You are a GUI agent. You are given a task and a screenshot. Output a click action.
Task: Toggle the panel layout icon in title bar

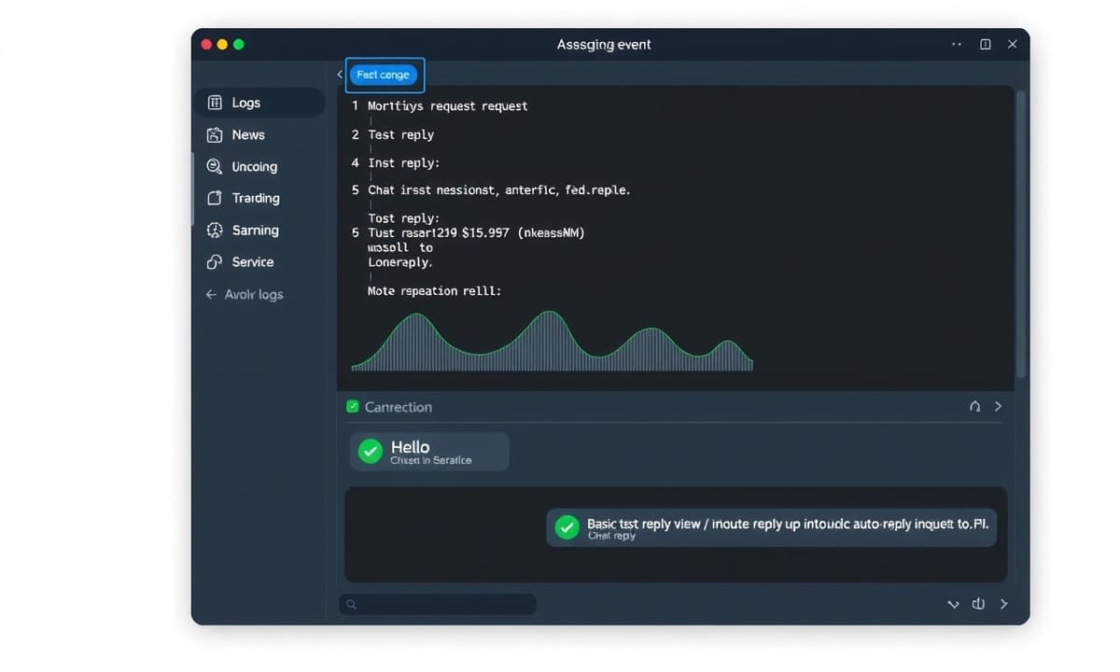986,44
